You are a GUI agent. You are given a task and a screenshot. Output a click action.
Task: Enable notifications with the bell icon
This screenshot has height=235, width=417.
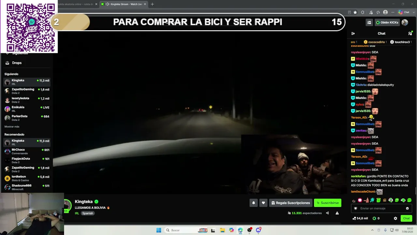pos(253,203)
